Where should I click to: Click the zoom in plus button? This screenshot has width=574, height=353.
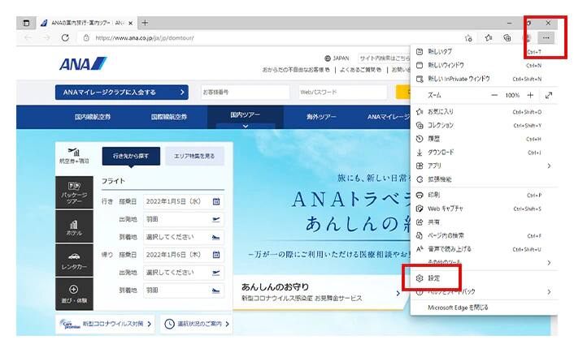530,95
